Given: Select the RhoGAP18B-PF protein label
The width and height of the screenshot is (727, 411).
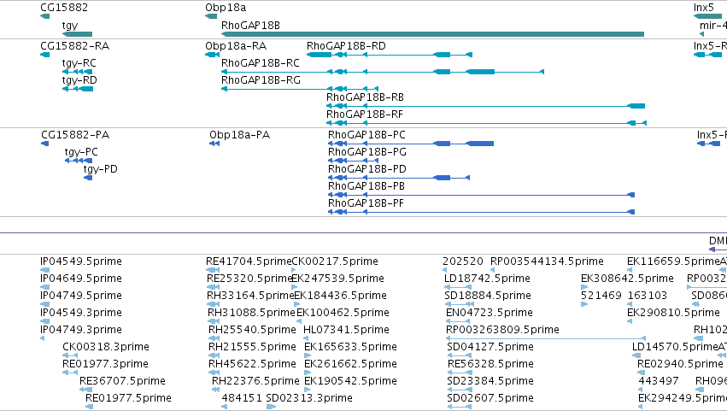Looking at the screenshot, I should pos(366,203).
